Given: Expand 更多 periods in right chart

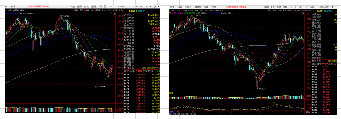Looking at the screenshot, I should click(222, 11).
